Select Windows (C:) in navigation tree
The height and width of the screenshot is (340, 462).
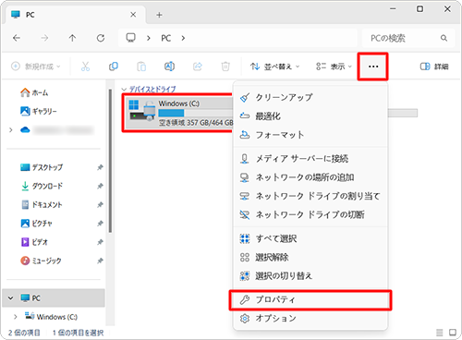[51, 316]
